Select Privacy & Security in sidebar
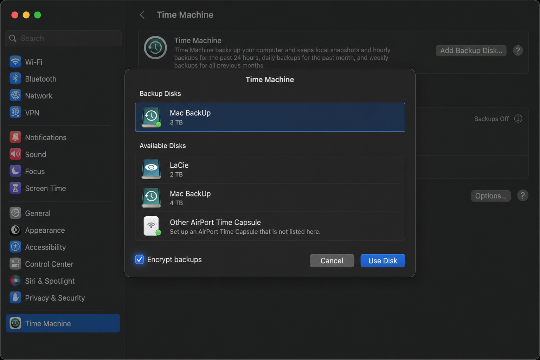540x360 pixels. click(63, 298)
